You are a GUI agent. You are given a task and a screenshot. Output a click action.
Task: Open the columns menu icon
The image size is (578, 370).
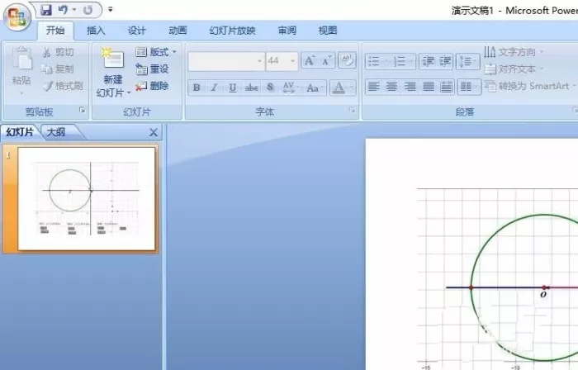click(469, 87)
